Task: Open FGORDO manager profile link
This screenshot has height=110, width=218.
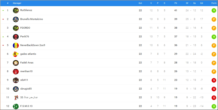Action: (x=25, y=28)
